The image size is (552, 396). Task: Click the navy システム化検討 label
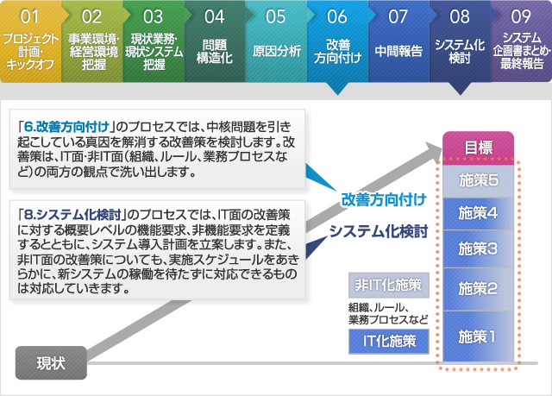pyautogui.click(x=379, y=231)
